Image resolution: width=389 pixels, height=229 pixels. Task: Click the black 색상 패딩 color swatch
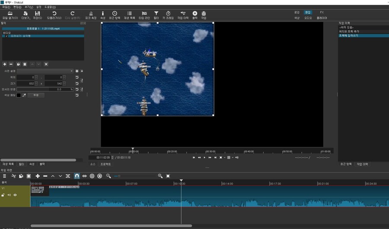pyautogui.click(x=19, y=95)
